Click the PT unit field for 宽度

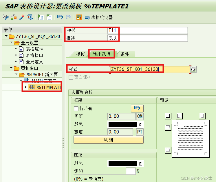click(x=140, y=132)
